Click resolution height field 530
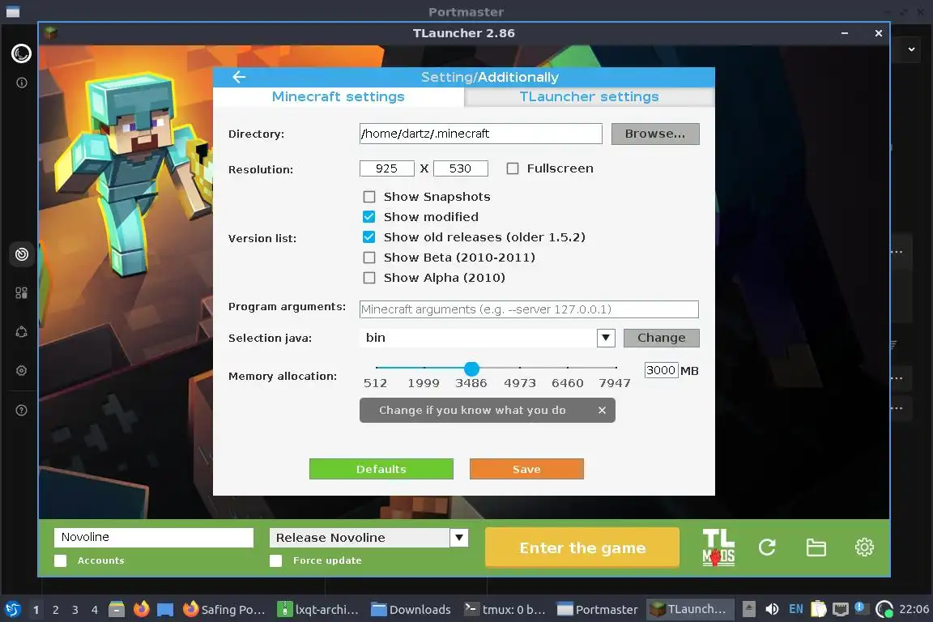 (x=461, y=168)
